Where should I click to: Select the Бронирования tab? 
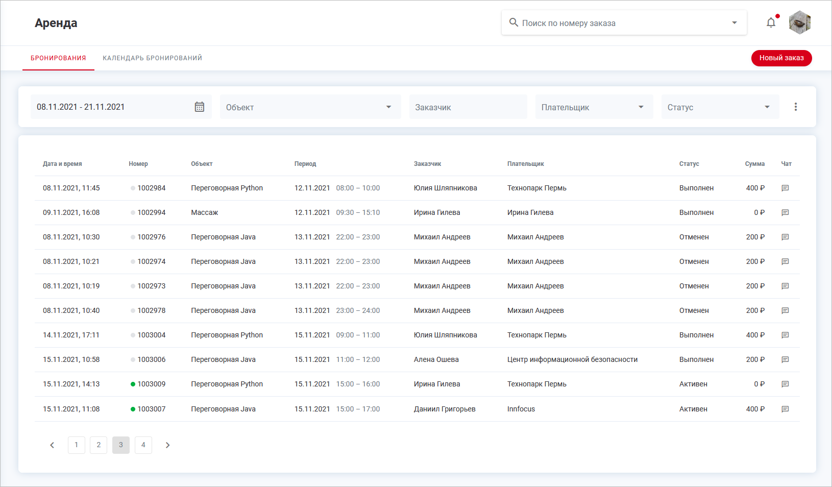[x=58, y=58]
